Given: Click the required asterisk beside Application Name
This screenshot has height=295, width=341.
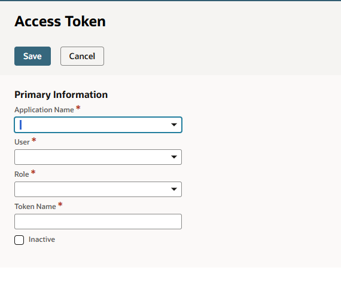Looking at the screenshot, I should (78, 107).
